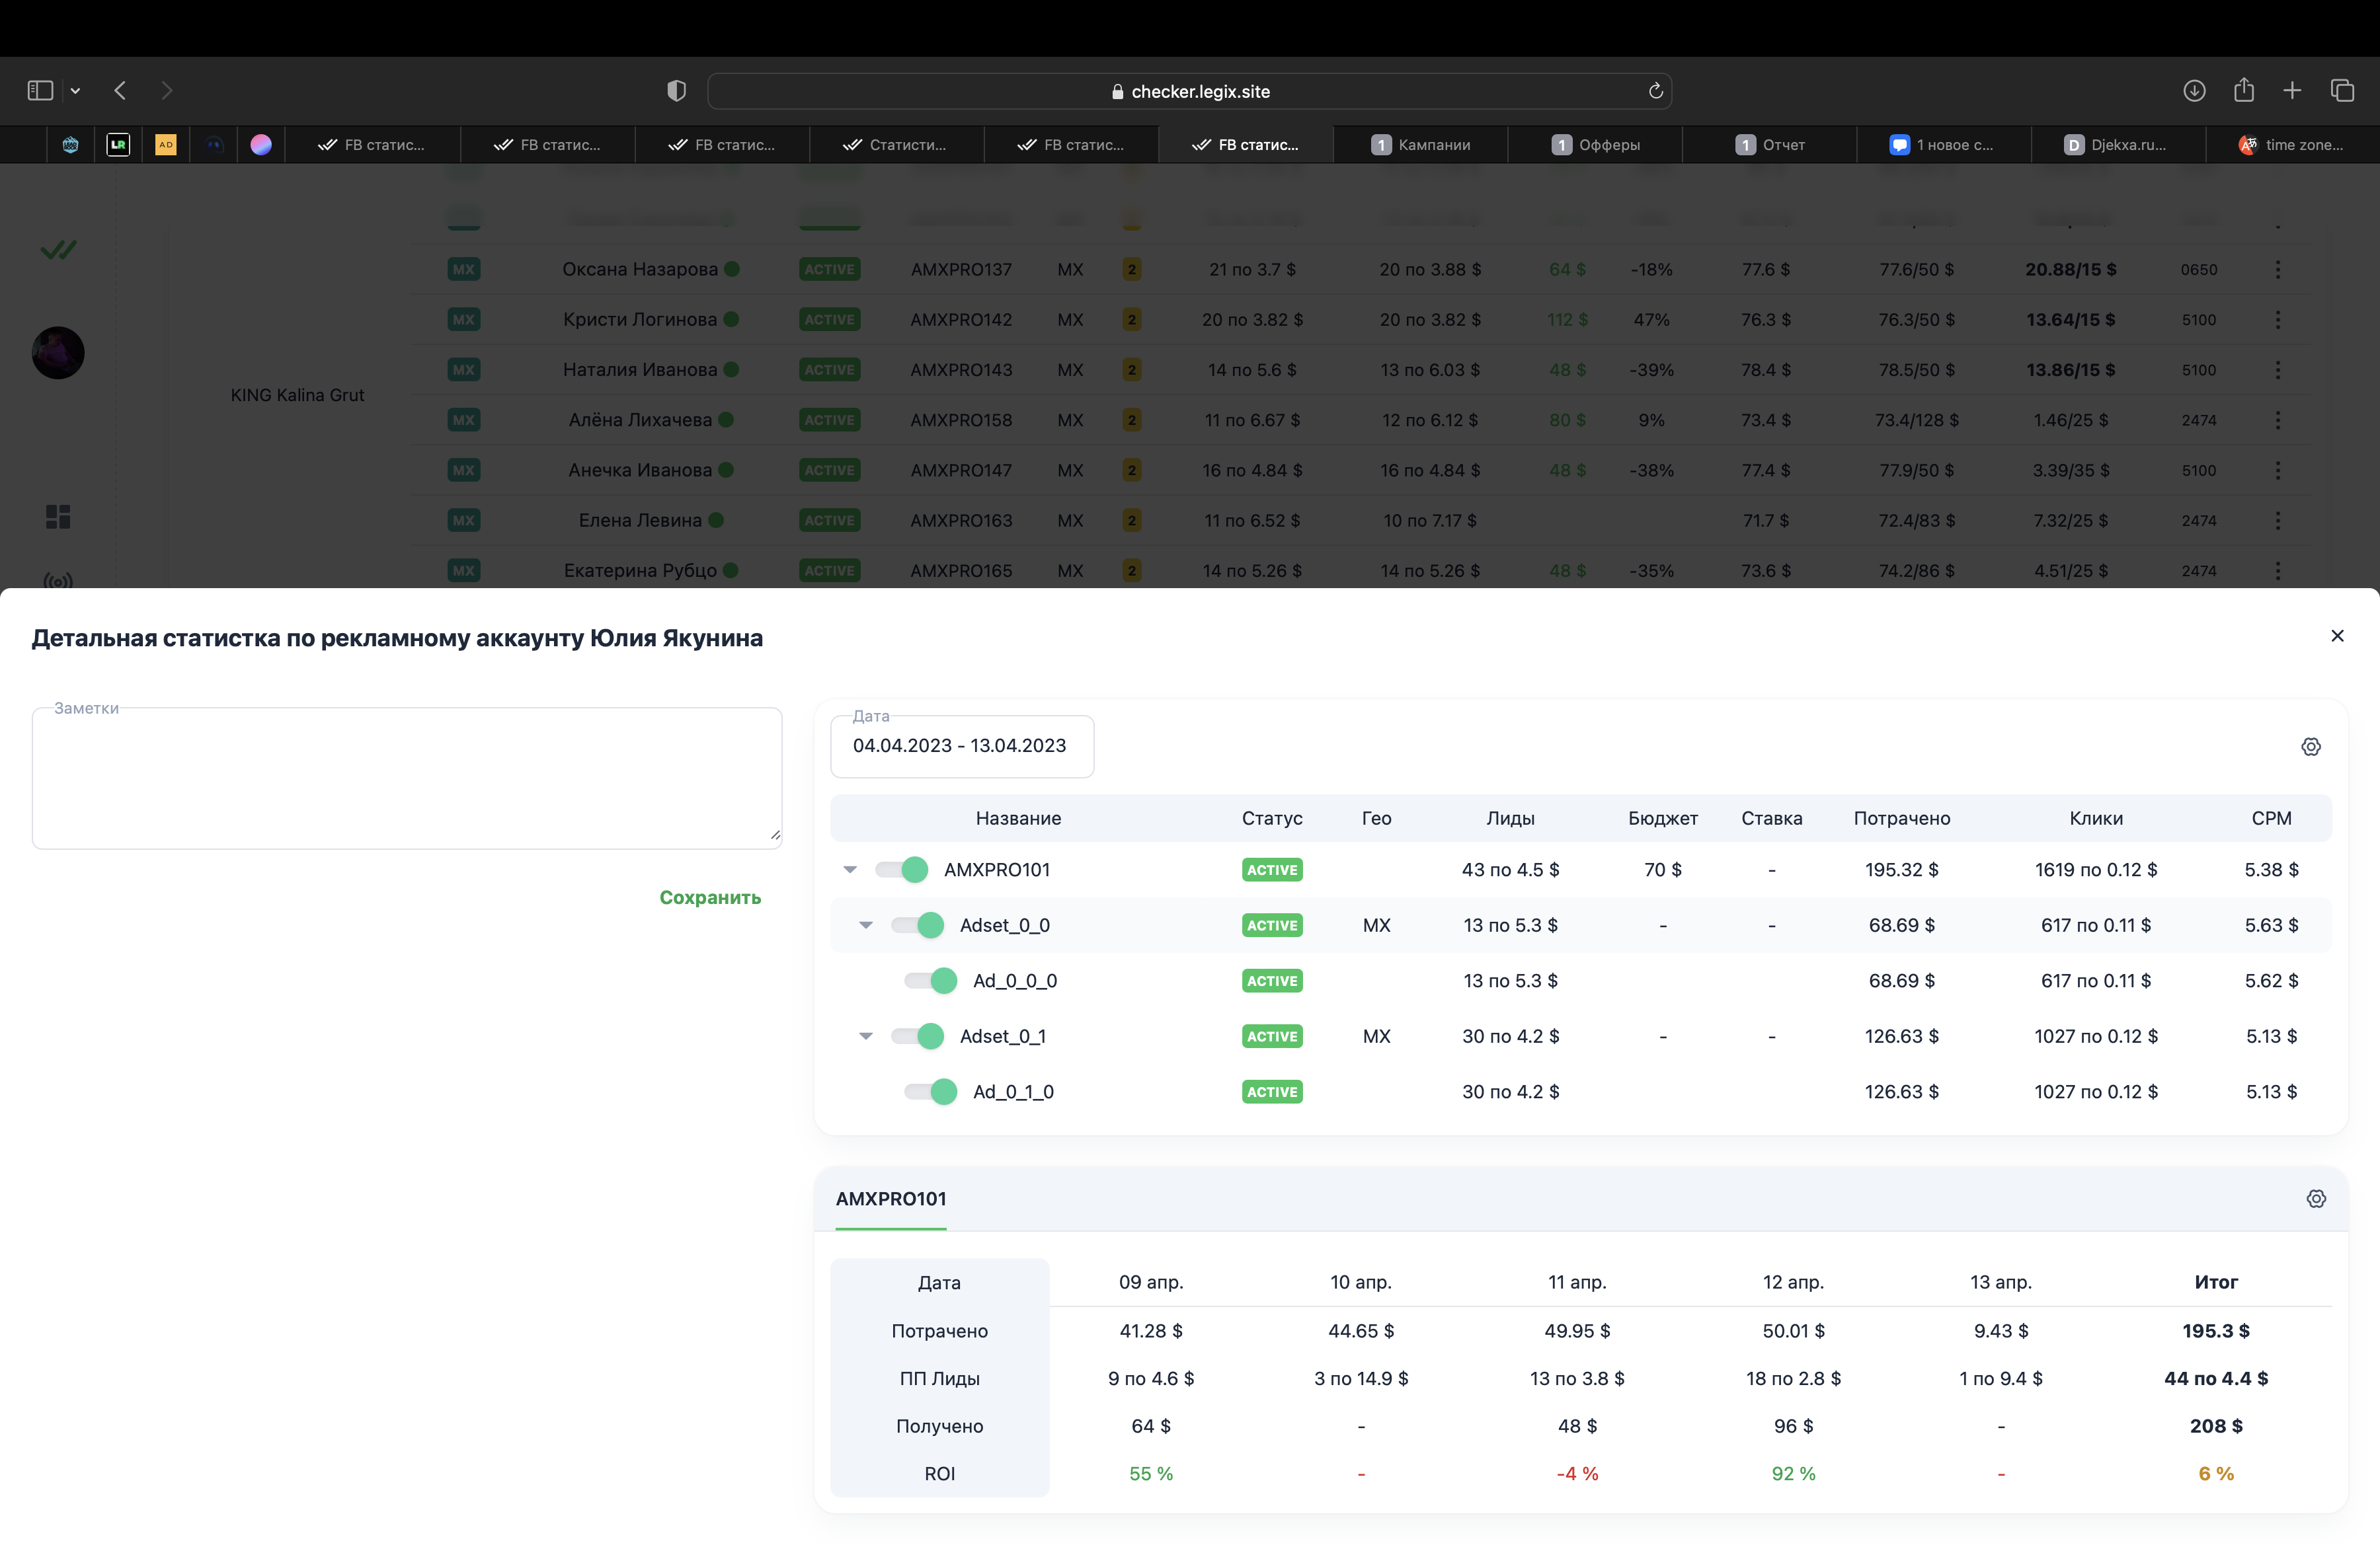Collapse the Adset_0_1 row arrow
2380x1545 pixels.
point(866,1036)
